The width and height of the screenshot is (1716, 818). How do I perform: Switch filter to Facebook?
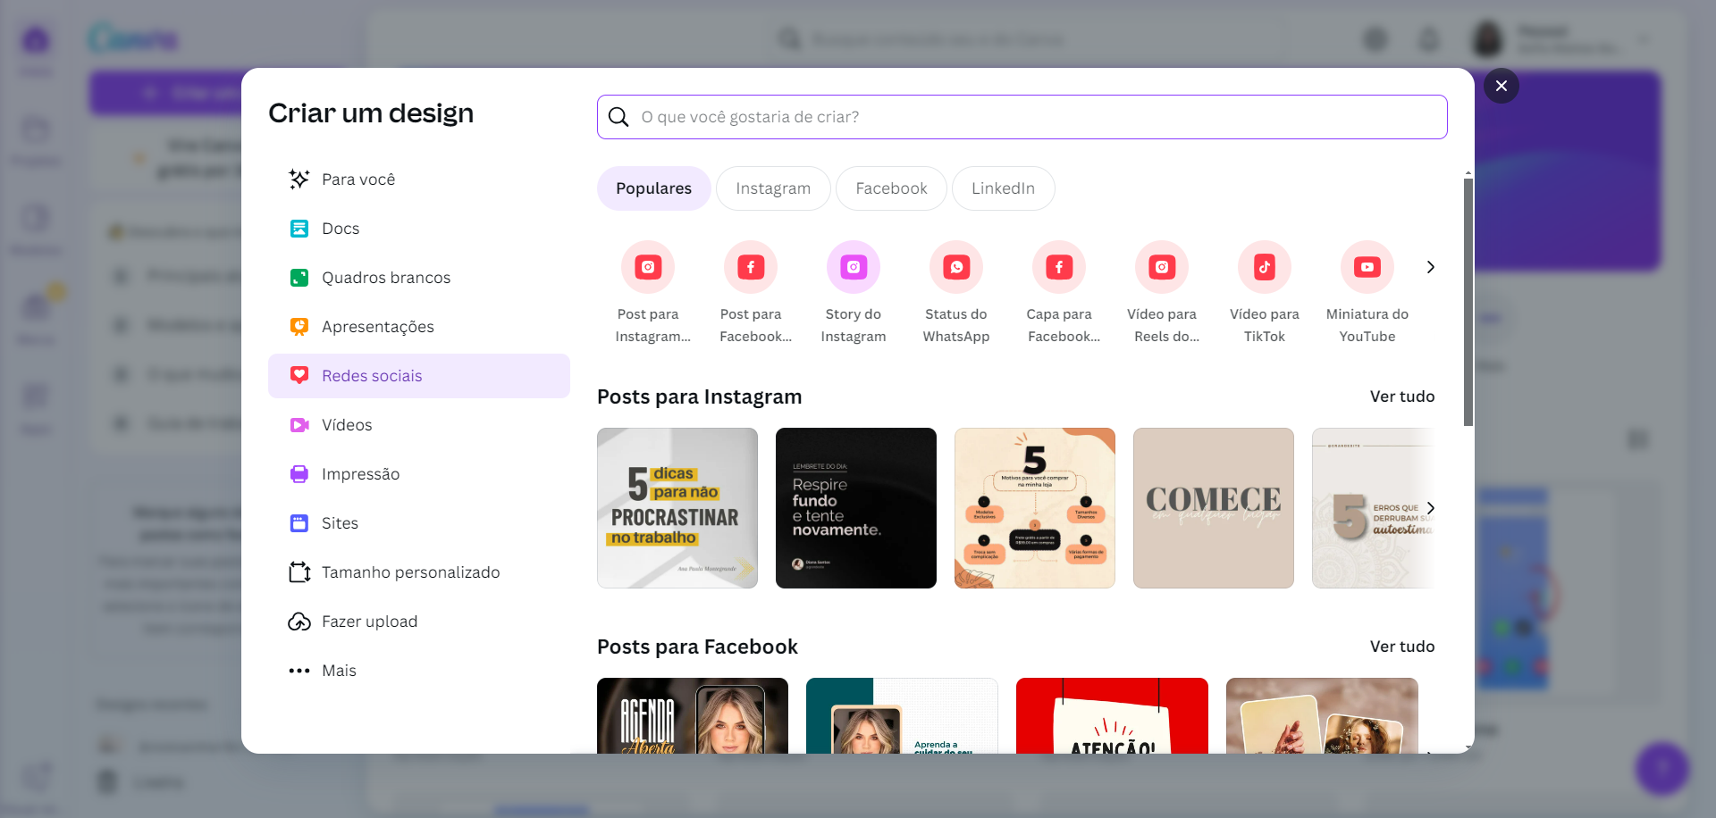(x=890, y=188)
